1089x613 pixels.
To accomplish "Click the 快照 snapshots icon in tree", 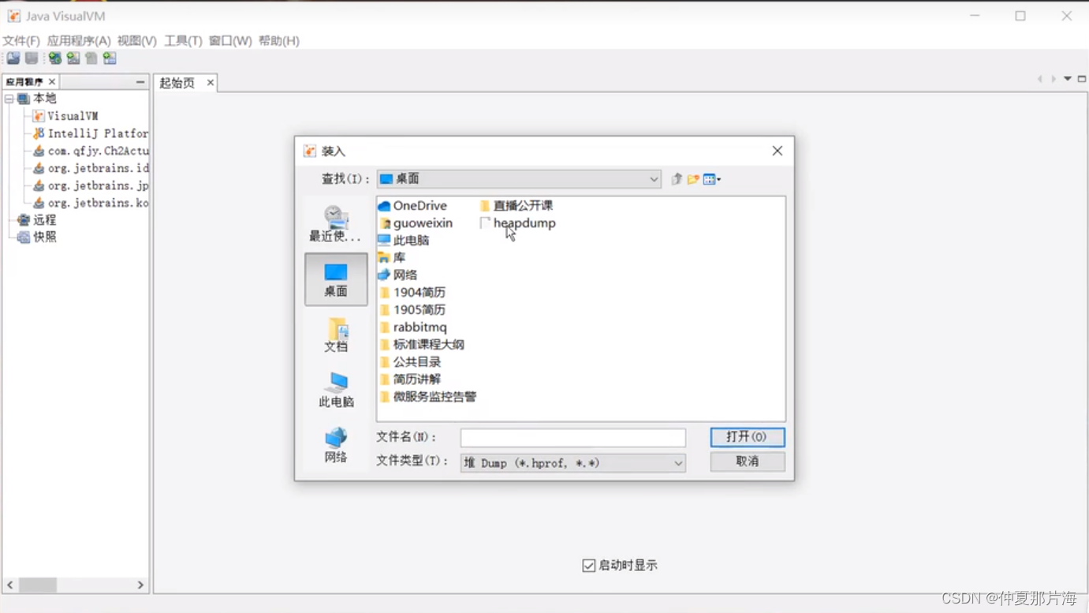I will click(24, 237).
